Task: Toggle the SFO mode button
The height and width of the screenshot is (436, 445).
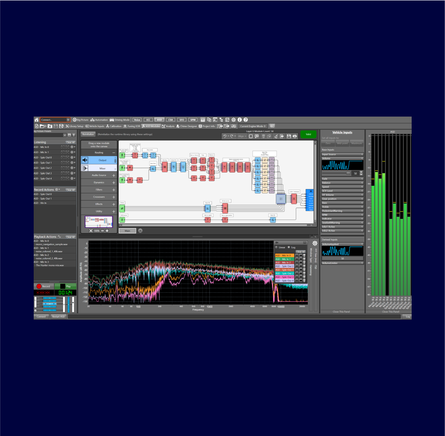Action: pyautogui.click(x=182, y=120)
